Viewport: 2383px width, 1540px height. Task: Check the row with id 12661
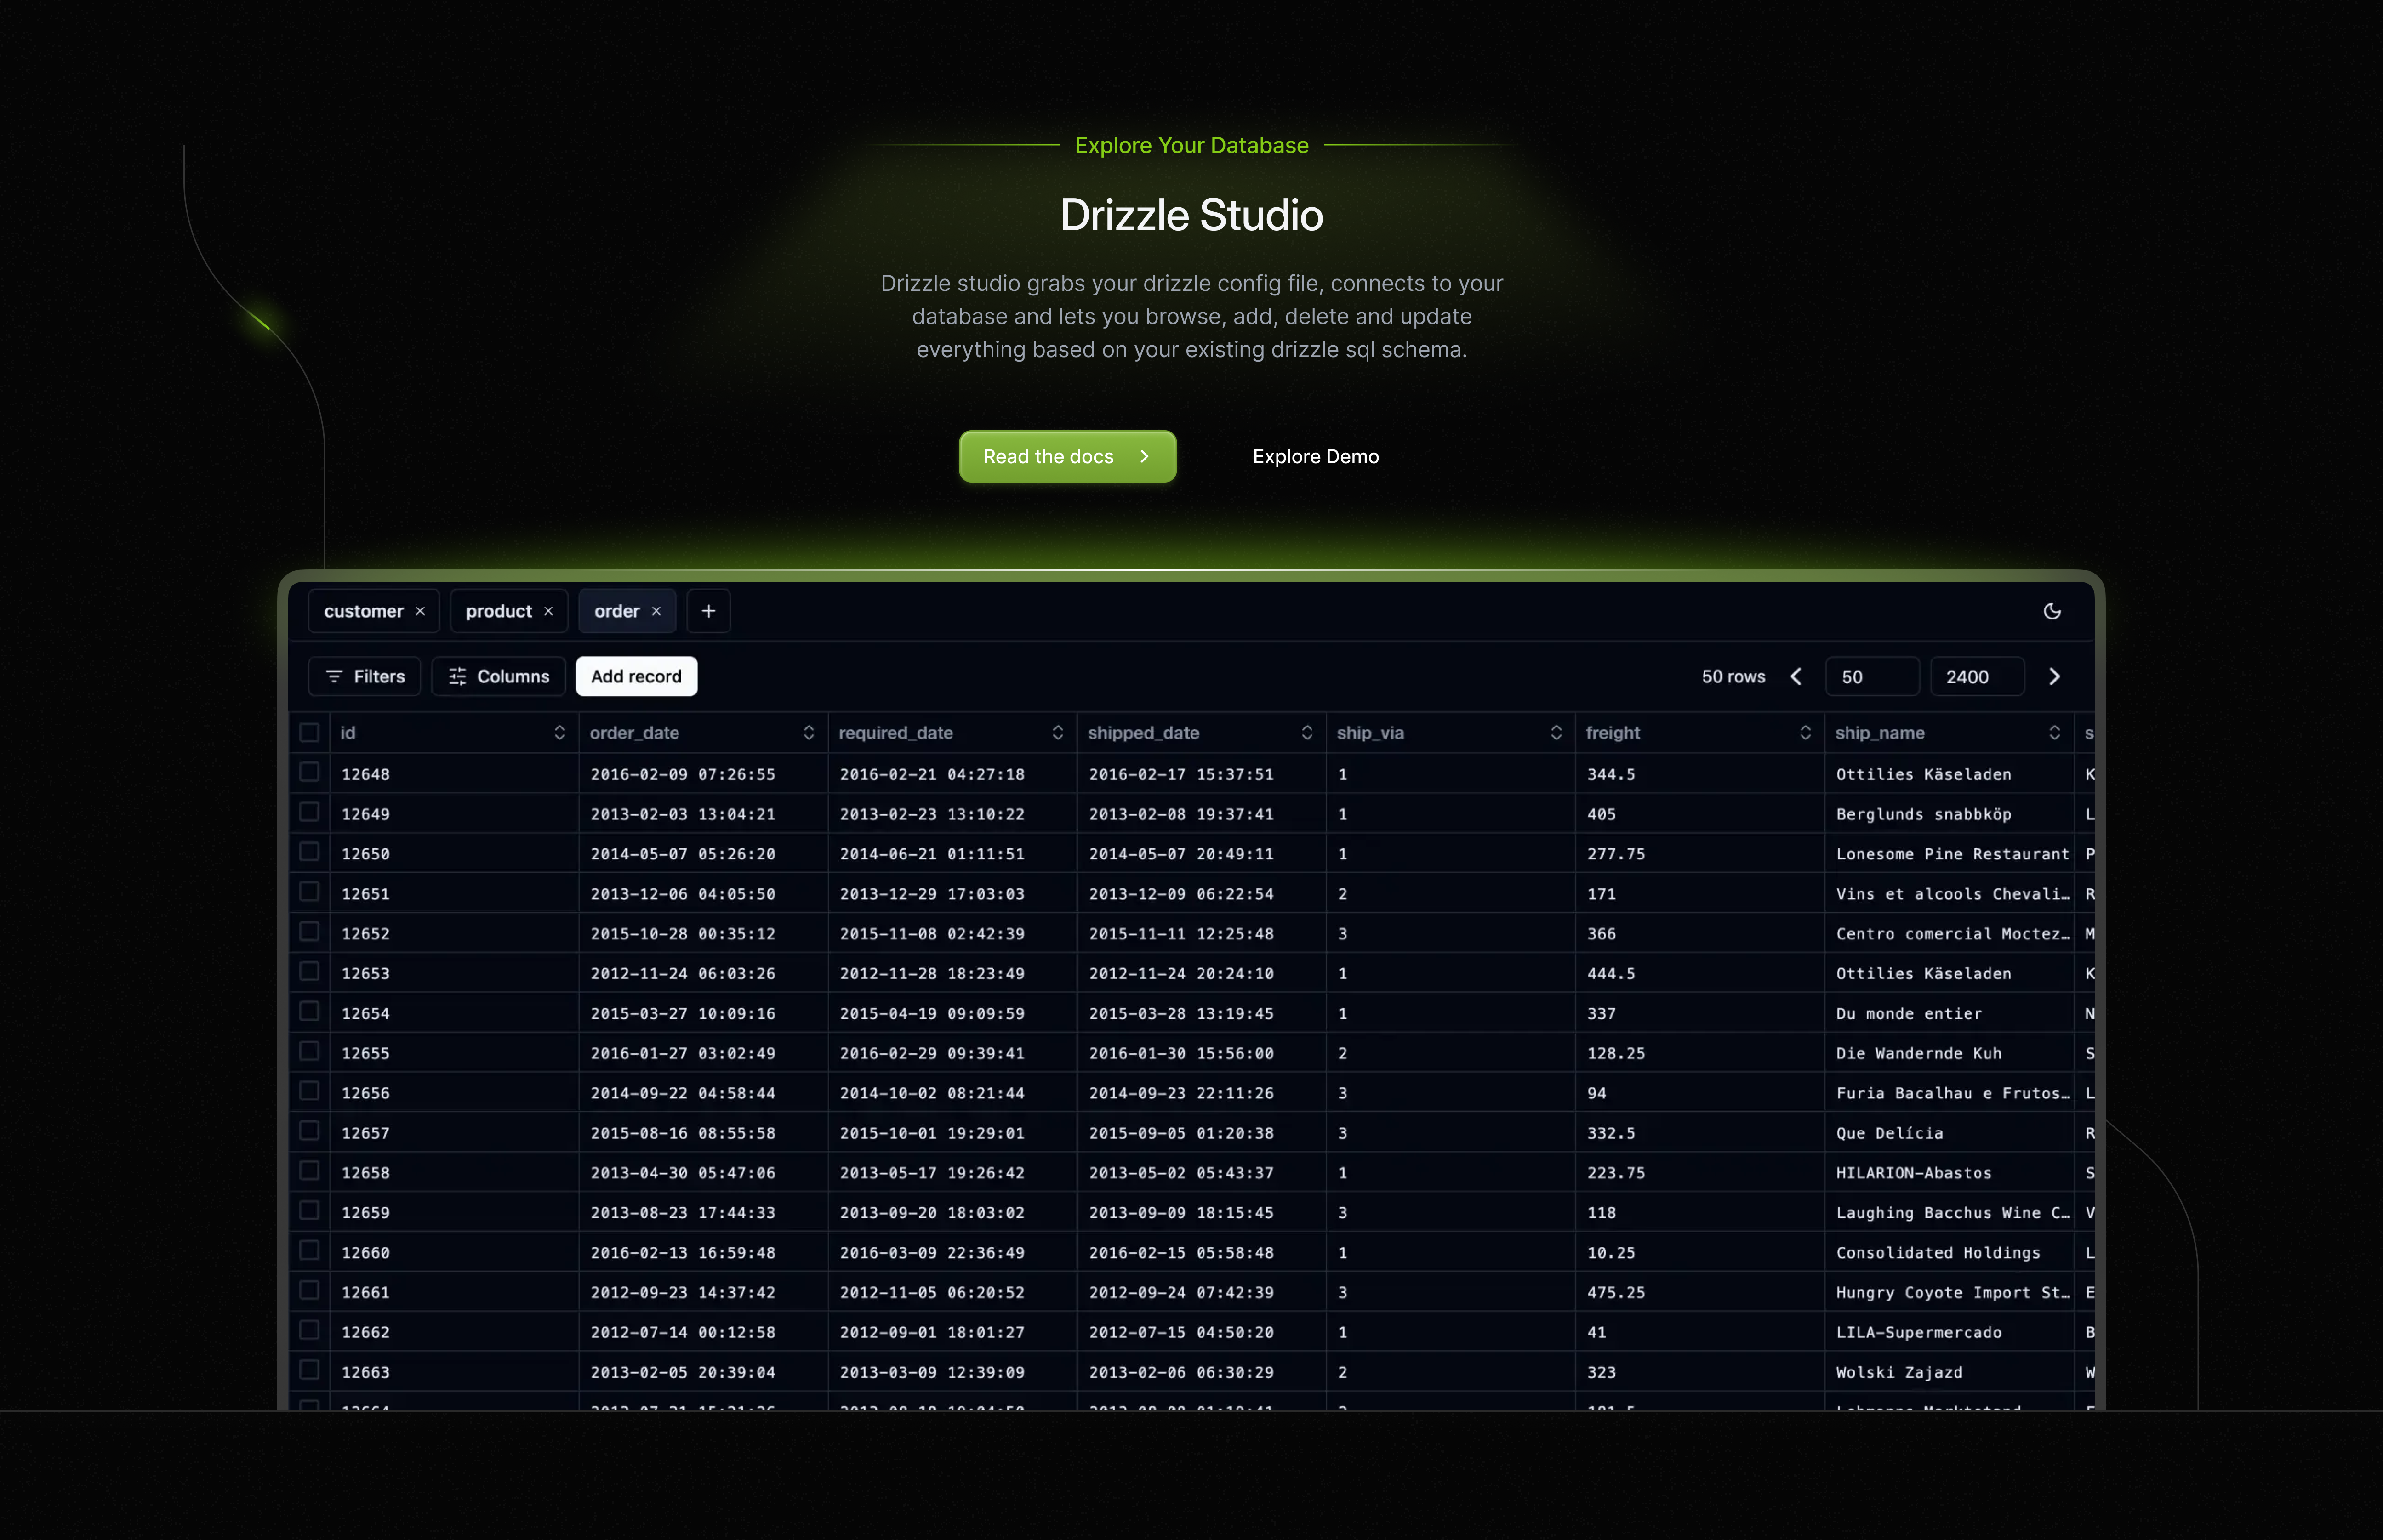(x=310, y=1290)
